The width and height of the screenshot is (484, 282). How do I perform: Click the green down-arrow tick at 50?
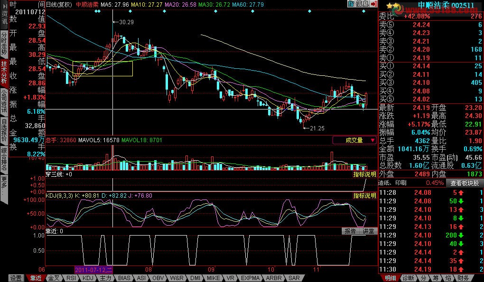(x=461, y=201)
